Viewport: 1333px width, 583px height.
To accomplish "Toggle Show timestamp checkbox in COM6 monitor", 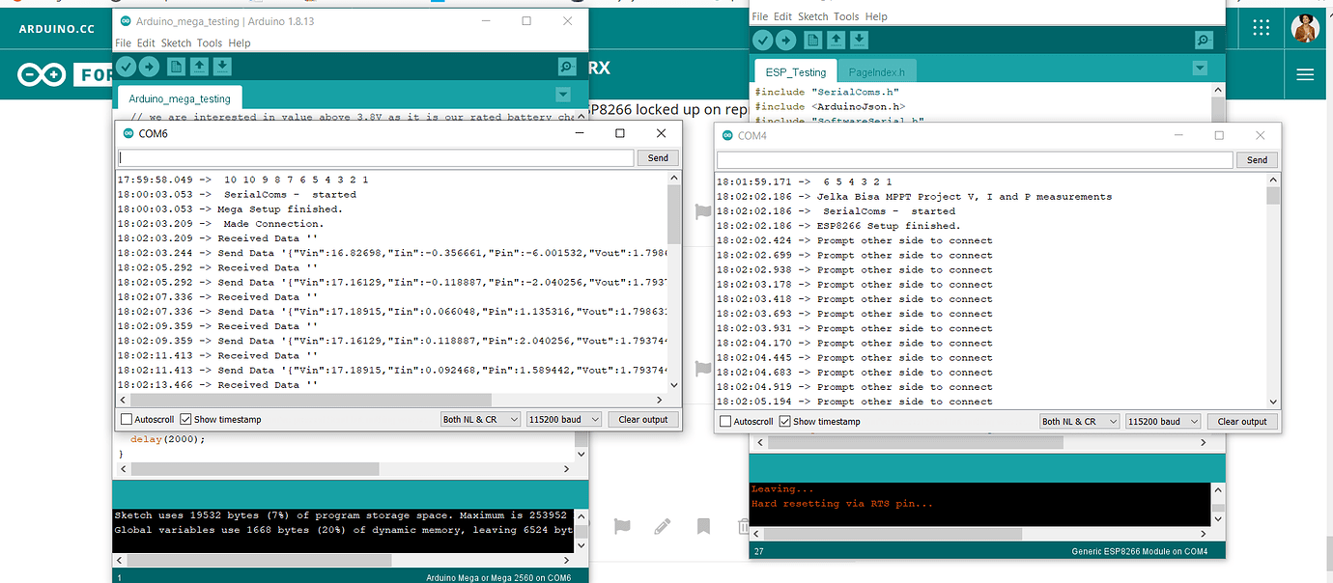I will (x=185, y=420).
